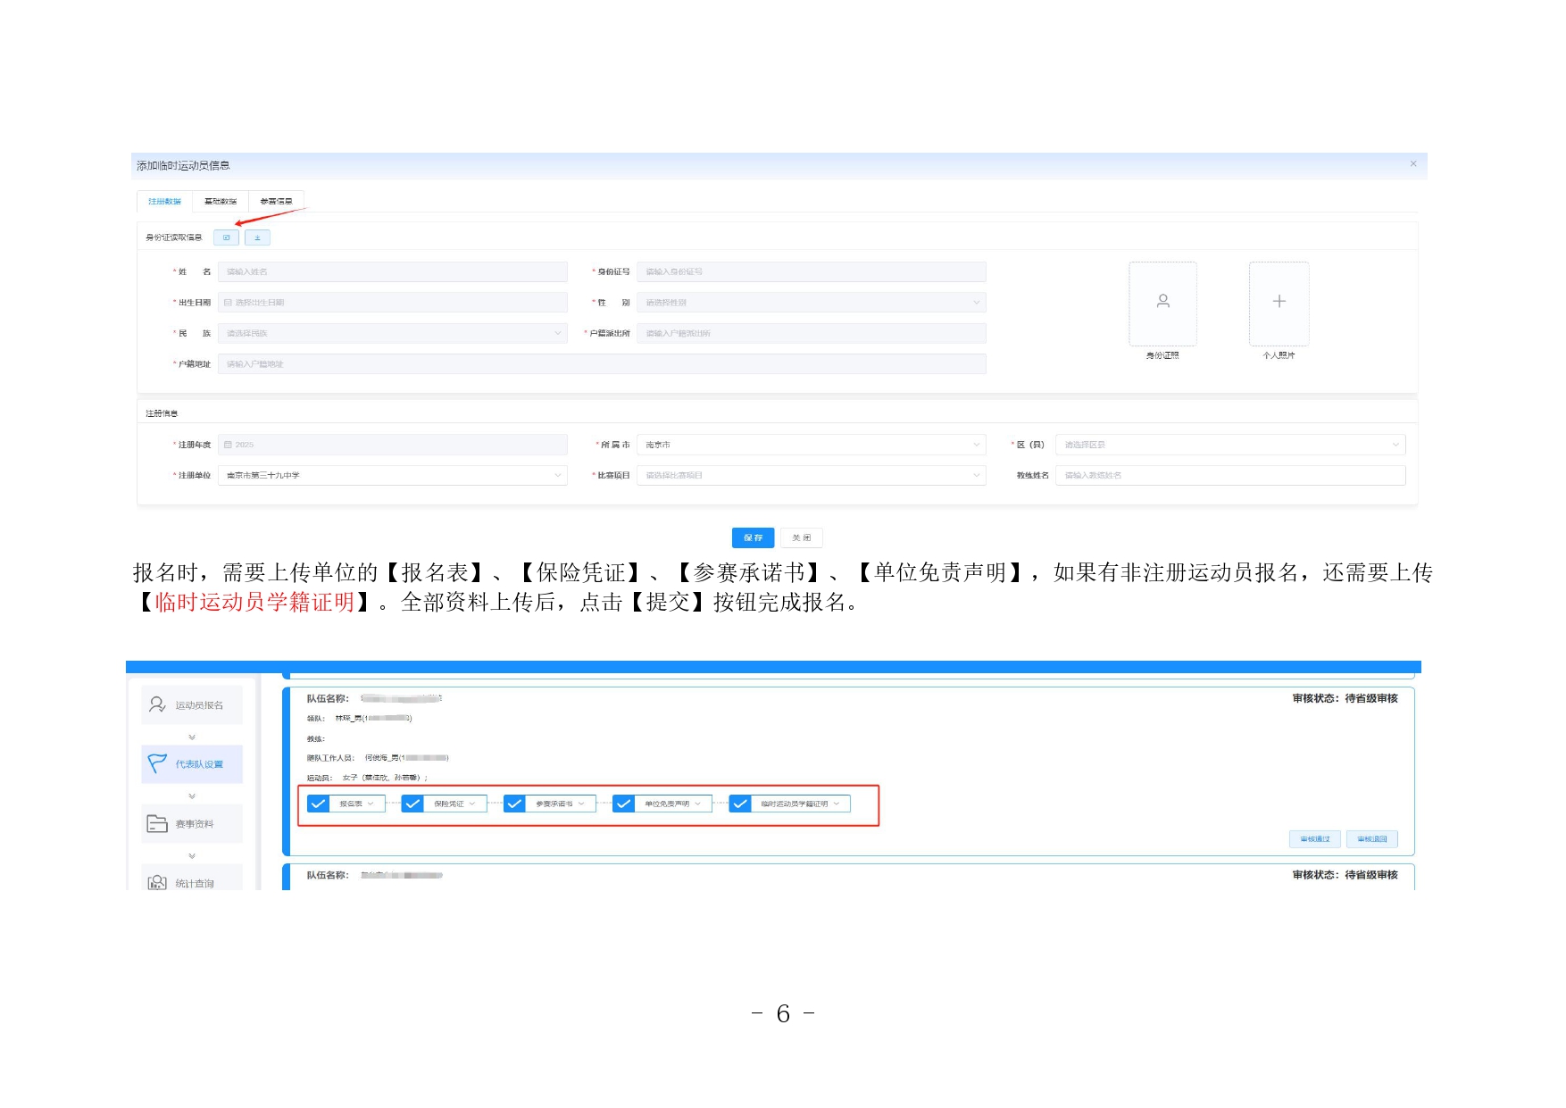Expand the 单位免责声明 dropdown arrow
The image size is (1566, 1108).
[x=698, y=804]
